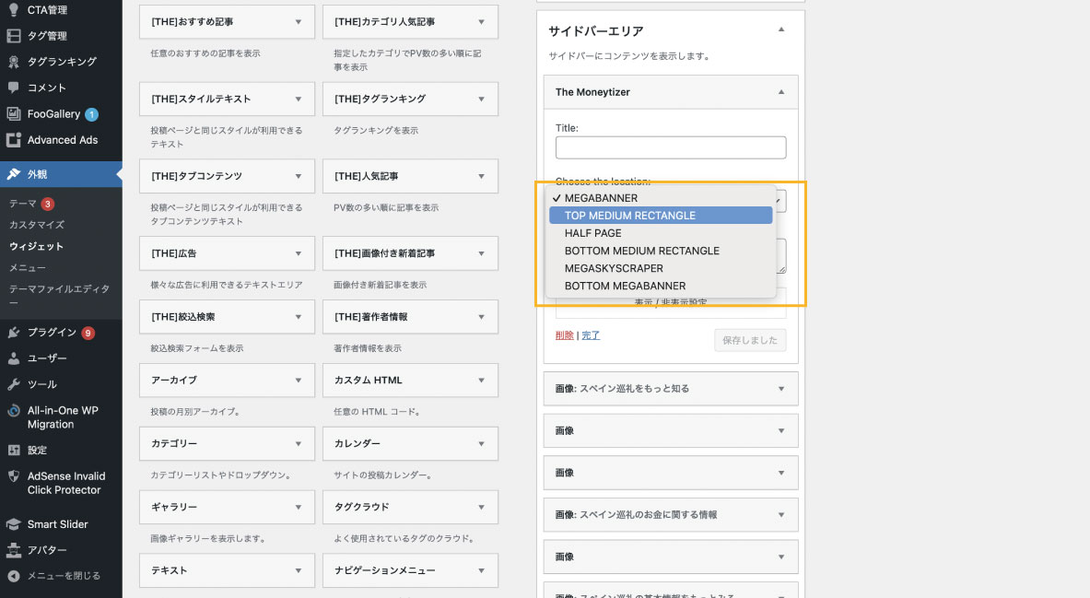Focus the Title input field
The image size is (1090, 598).
click(671, 147)
